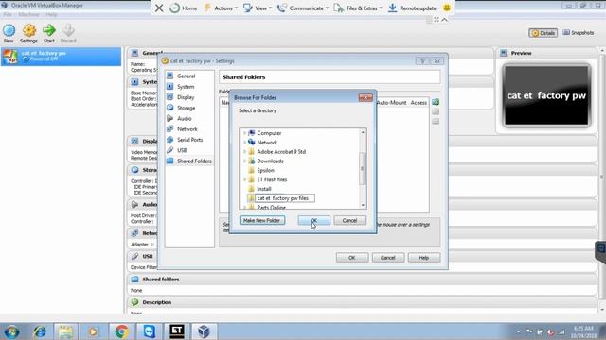The width and height of the screenshot is (606, 340).
Task: Click the remote session close X icon
Action: coord(159,8)
